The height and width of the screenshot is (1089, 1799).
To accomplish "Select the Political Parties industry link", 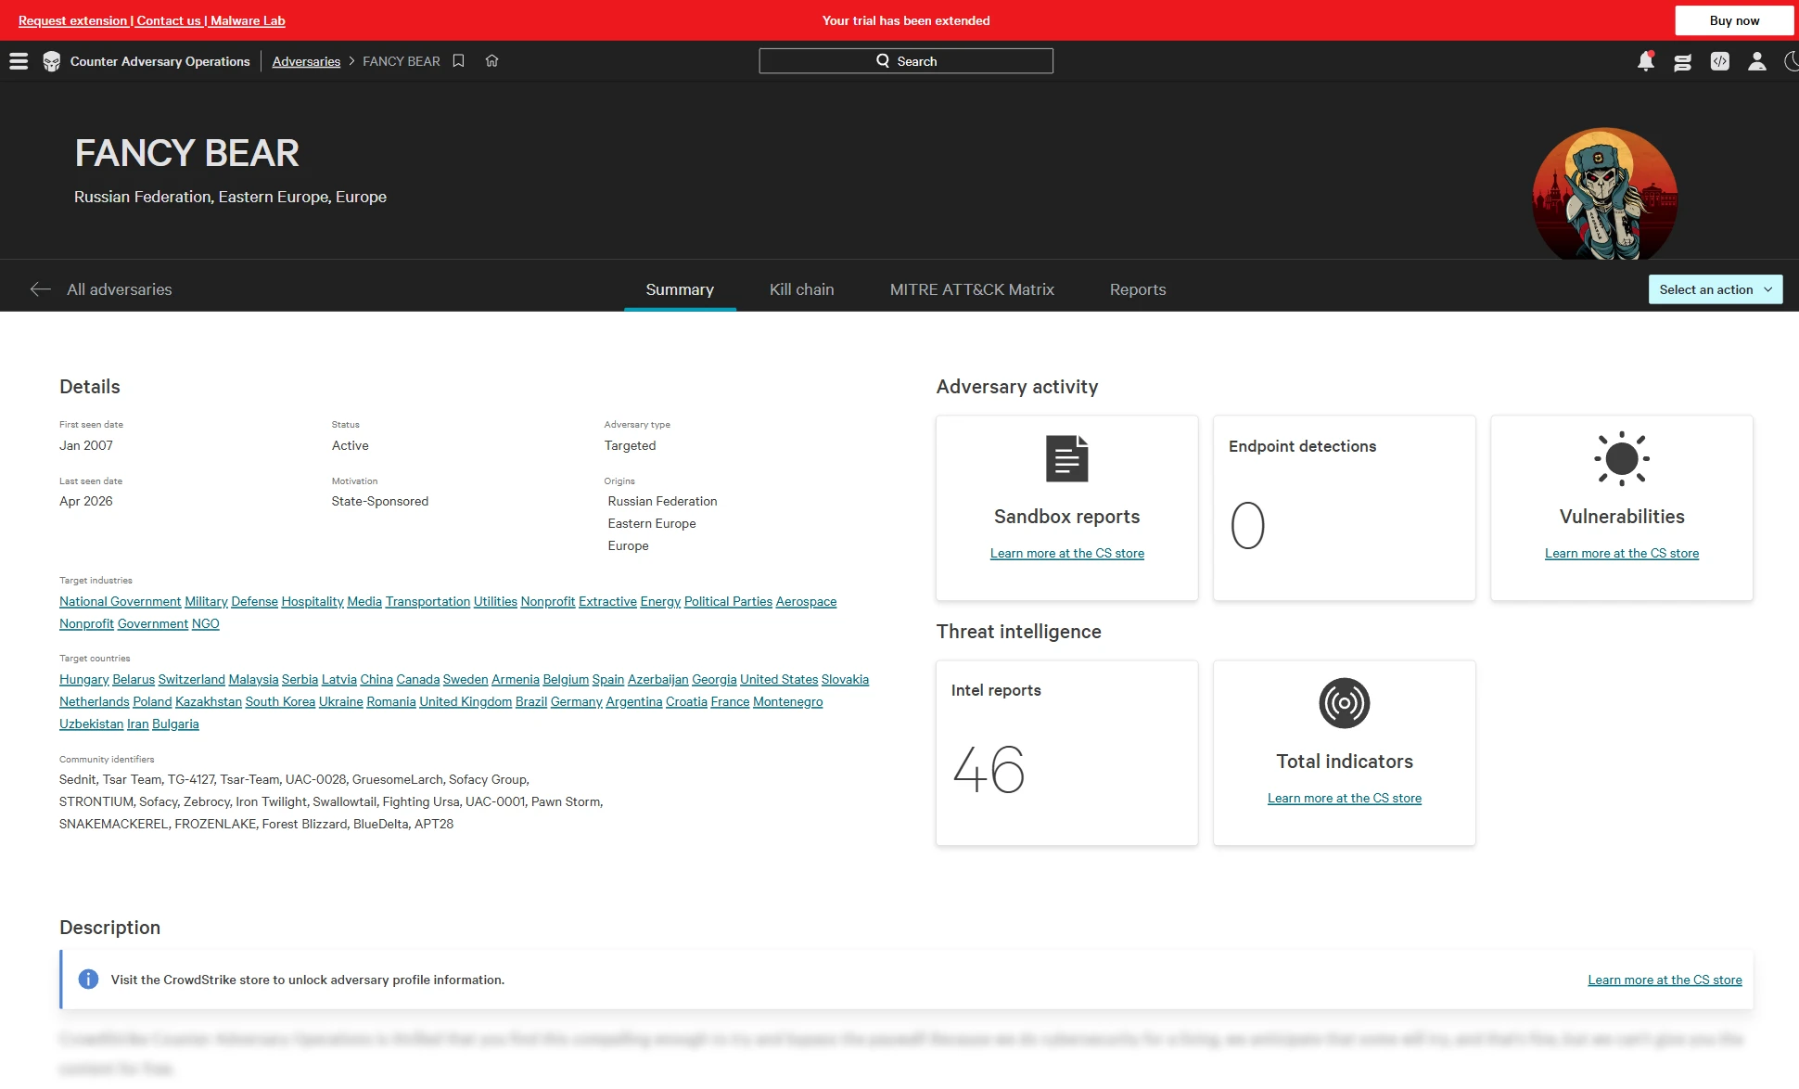I will point(728,601).
